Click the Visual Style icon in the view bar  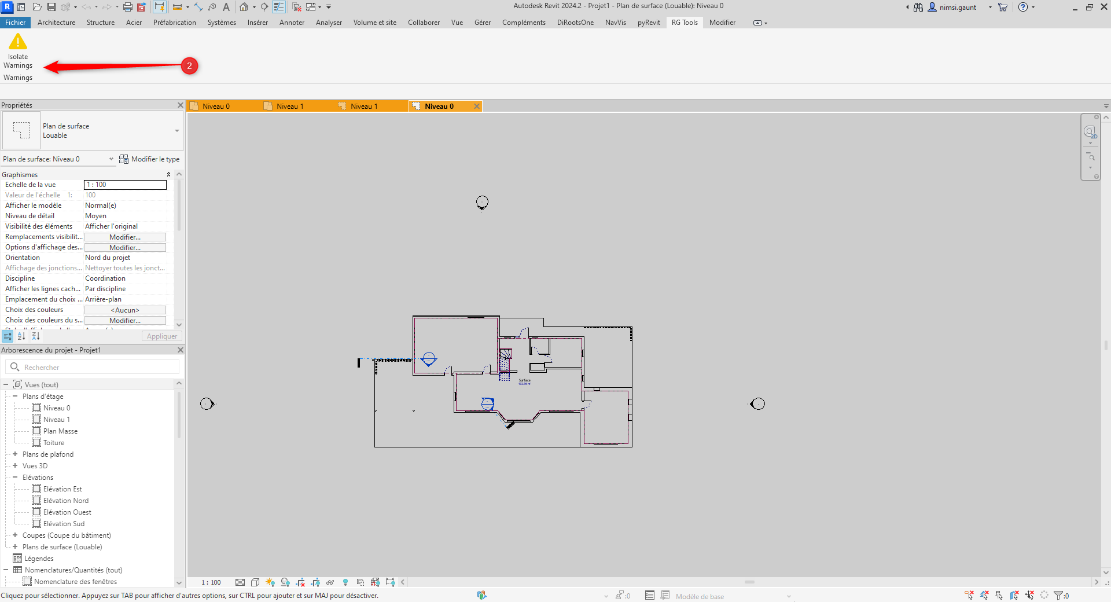pyautogui.click(x=255, y=582)
